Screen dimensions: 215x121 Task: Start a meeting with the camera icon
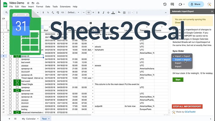180,4
